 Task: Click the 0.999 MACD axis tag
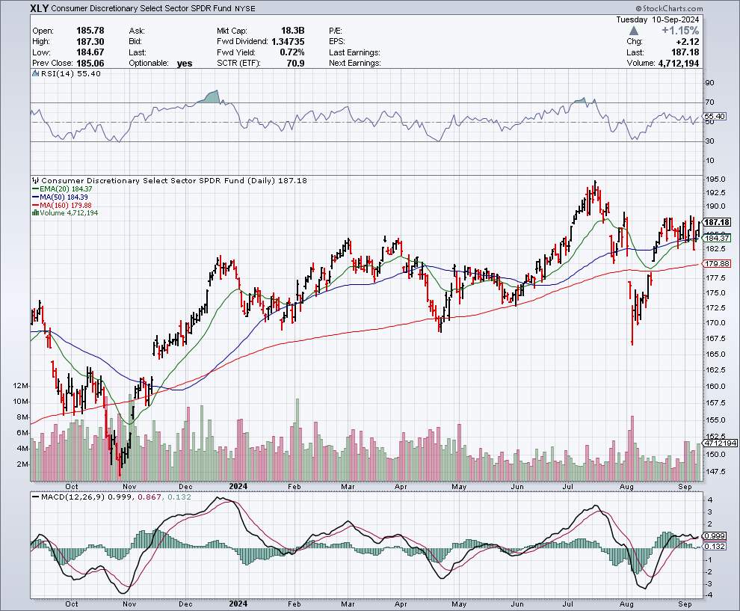[715, 536]
